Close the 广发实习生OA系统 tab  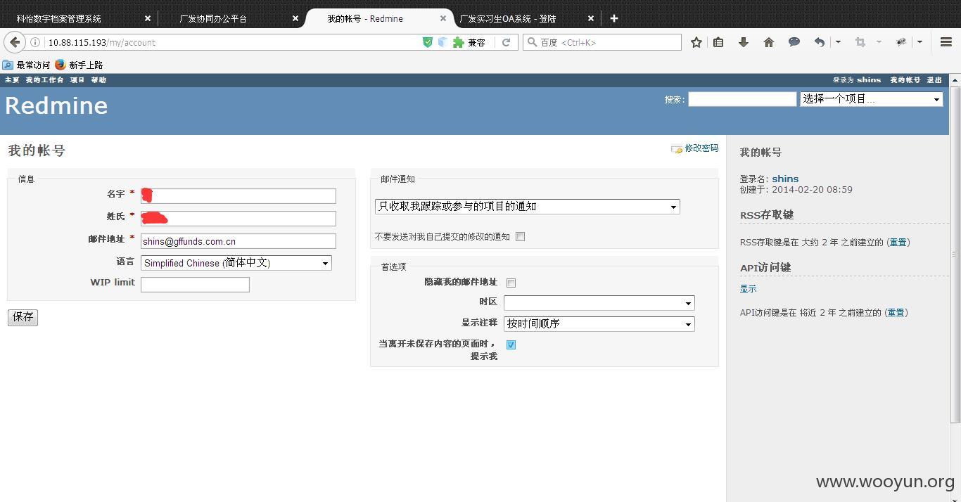(x=591, y=18)
